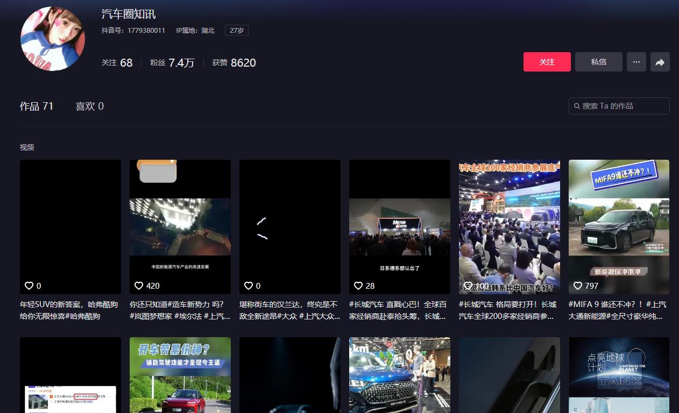Click the search magnifier icon
Screen dimensions: 679x413
577,106
